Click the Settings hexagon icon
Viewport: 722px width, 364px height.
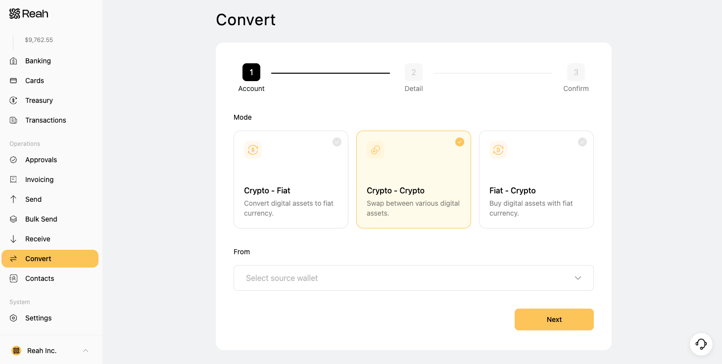tap(14, 318)
